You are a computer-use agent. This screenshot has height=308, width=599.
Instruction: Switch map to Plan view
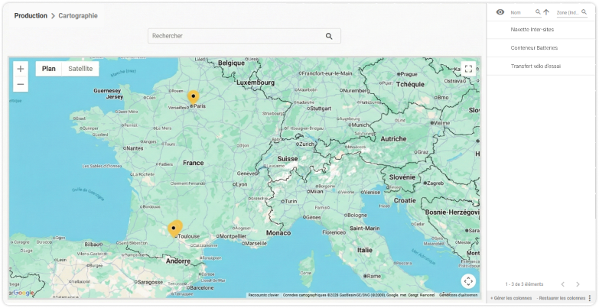(48, 69)
